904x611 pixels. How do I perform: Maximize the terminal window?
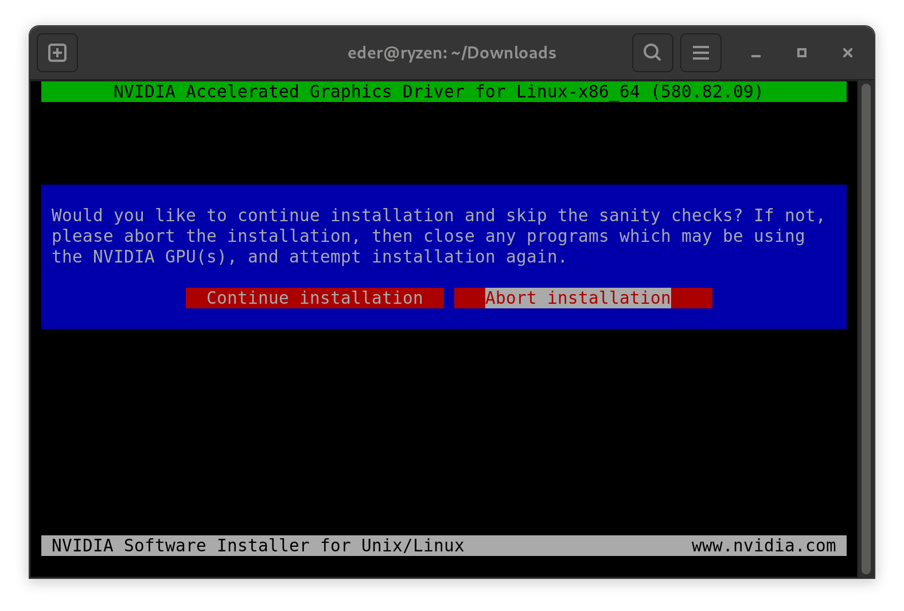(802, 53)
